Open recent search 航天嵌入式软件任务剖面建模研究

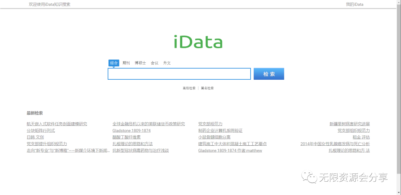[x=57, y=124]
